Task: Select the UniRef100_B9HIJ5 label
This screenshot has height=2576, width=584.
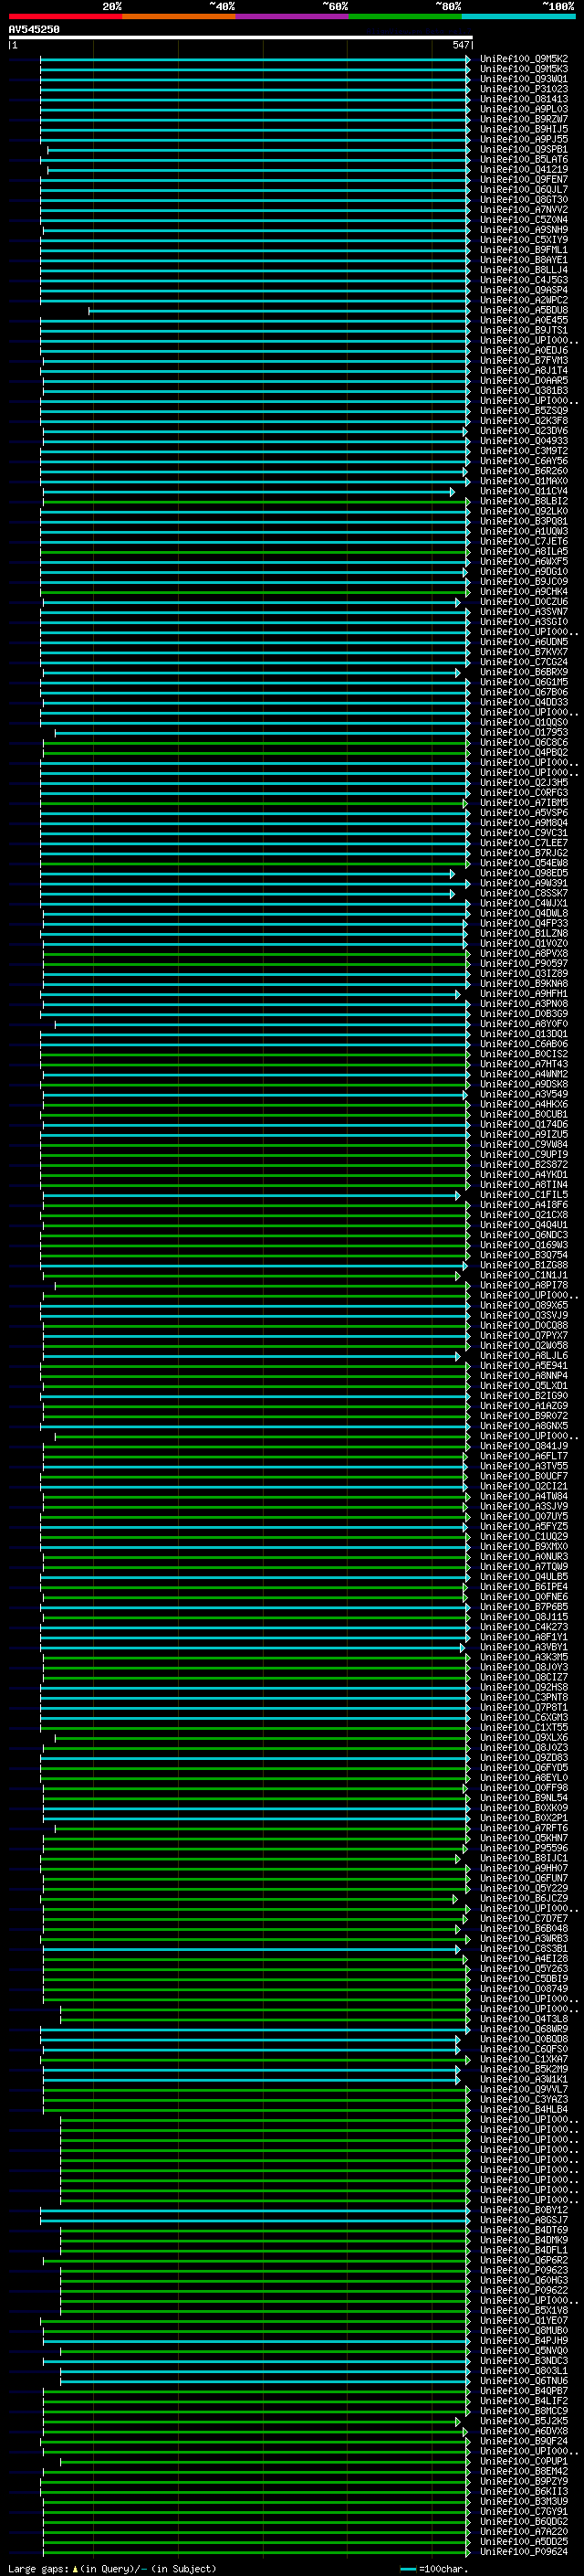Action: (524, 129)
